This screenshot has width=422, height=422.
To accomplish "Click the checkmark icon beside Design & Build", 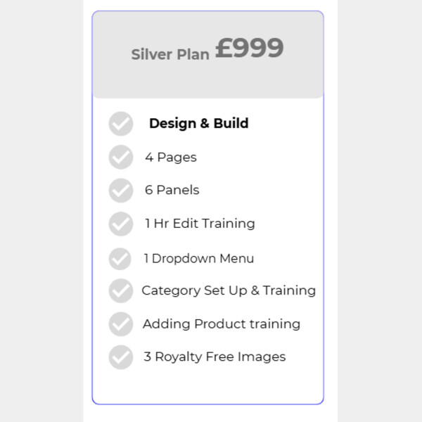I will pyautogui.click(x=121, y=124).
